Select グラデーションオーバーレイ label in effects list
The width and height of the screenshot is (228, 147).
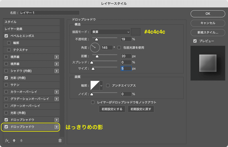coord(30,99)
